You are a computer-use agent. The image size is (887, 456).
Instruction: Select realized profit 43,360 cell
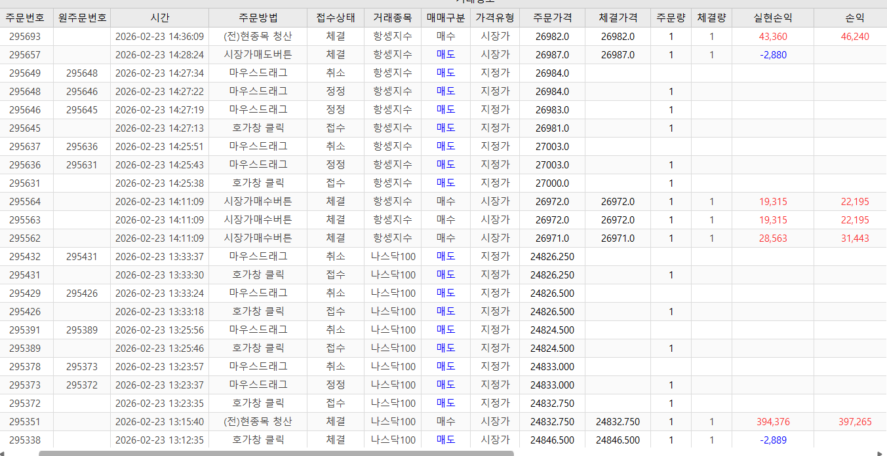(x=773, y=37)
